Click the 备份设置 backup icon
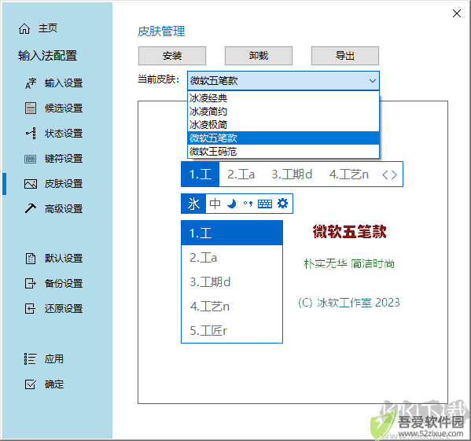 point(31,284)
